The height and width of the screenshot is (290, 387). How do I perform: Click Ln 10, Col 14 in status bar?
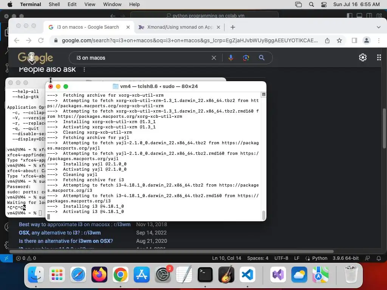coord(227,258)
